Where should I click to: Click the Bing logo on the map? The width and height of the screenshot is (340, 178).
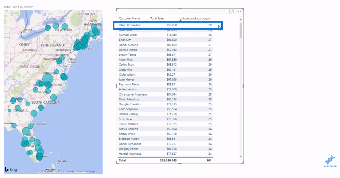pyautogui.click(x=11, y=169)
